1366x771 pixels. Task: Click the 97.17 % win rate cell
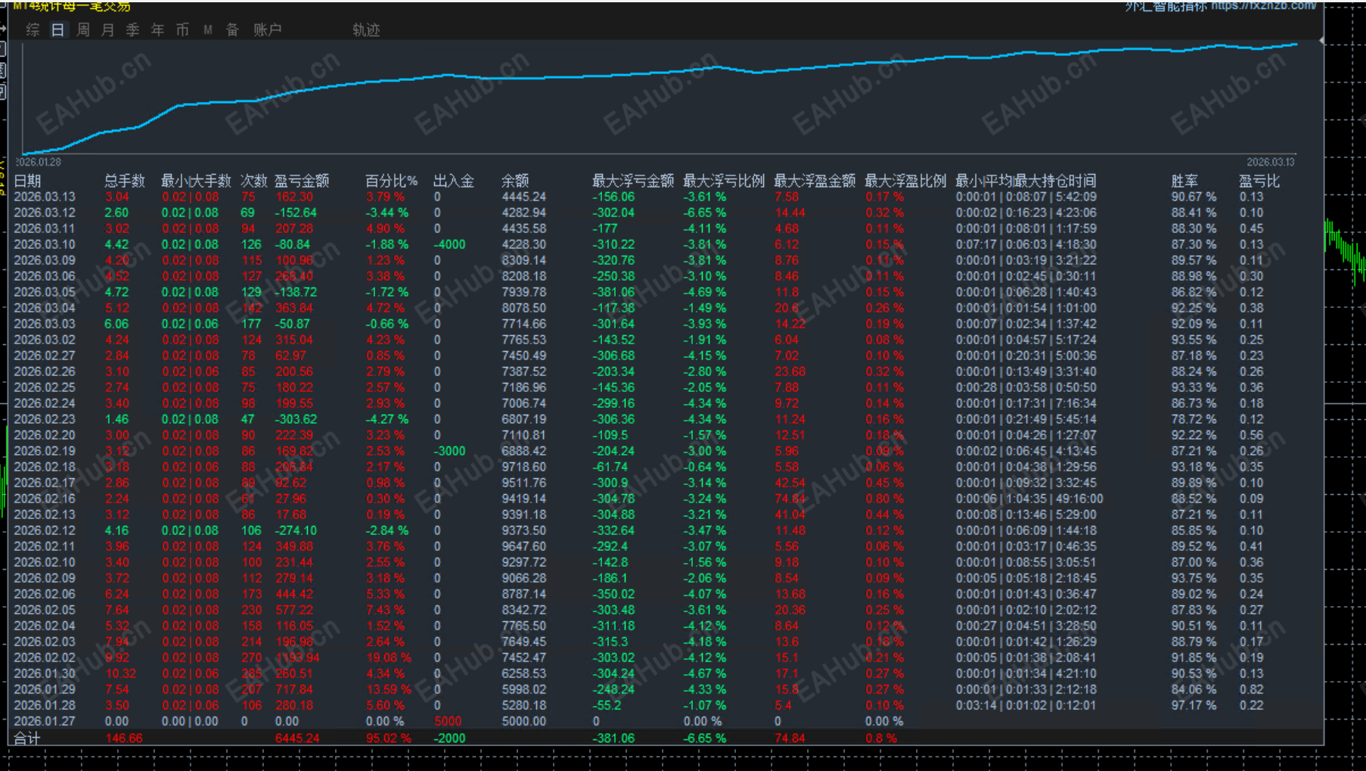[x=1194, y=705]
